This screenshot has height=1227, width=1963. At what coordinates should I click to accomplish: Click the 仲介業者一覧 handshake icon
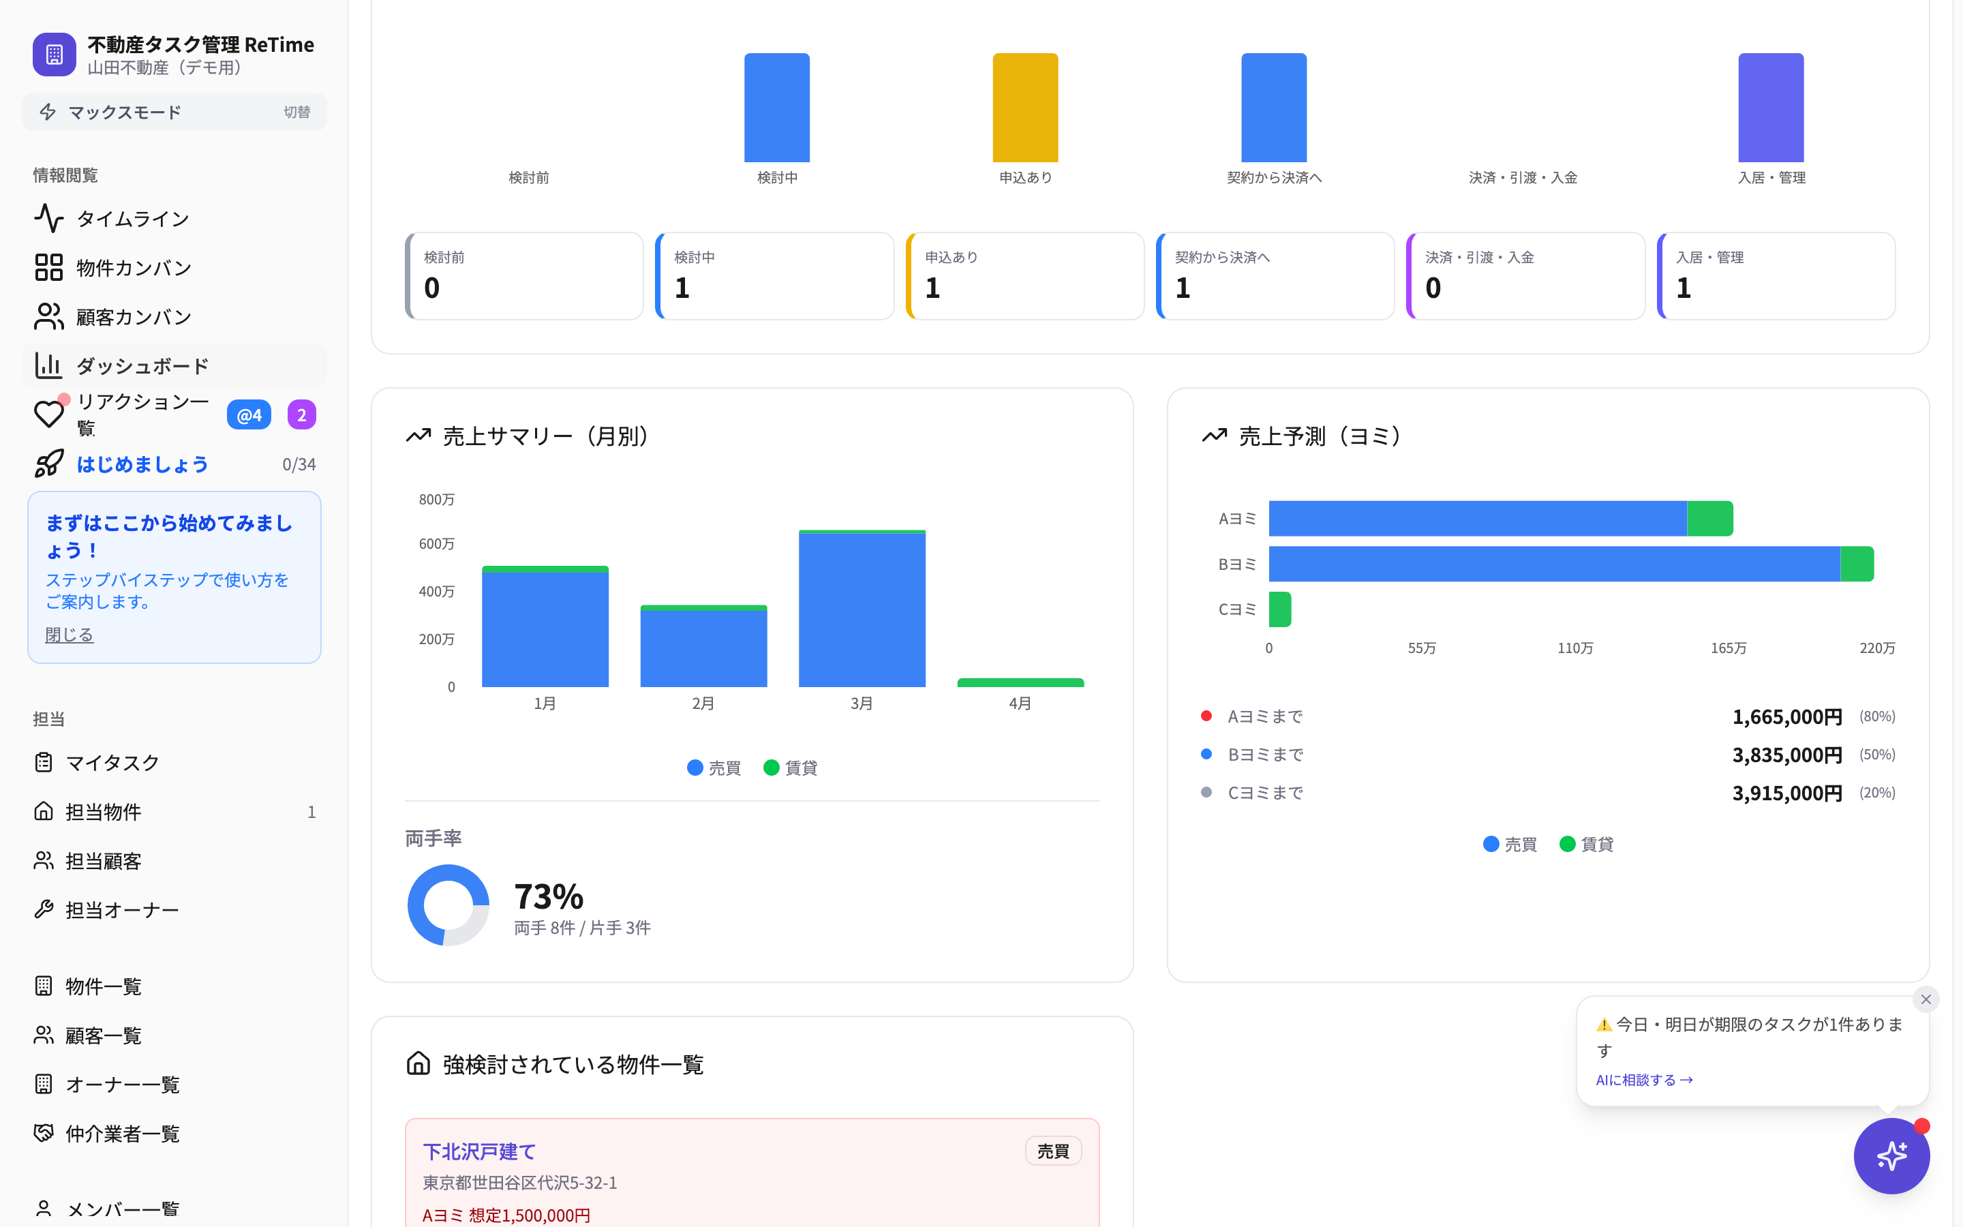point(44,1133)
